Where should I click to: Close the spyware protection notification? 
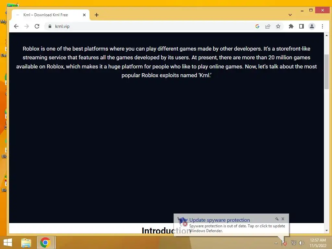click(283, 219)
